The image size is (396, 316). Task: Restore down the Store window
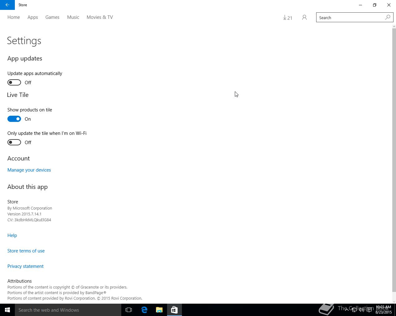coord(375,5)
